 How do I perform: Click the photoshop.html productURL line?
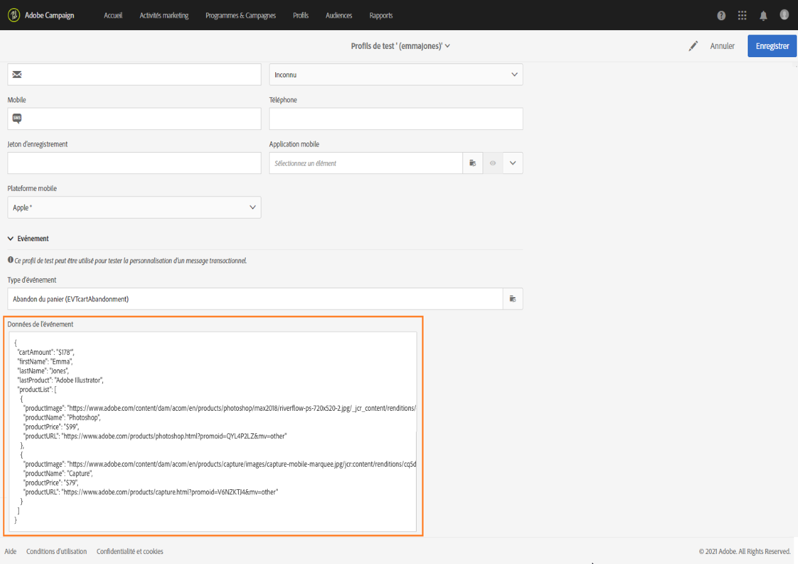pyautogui.click(x=155, y=436)
